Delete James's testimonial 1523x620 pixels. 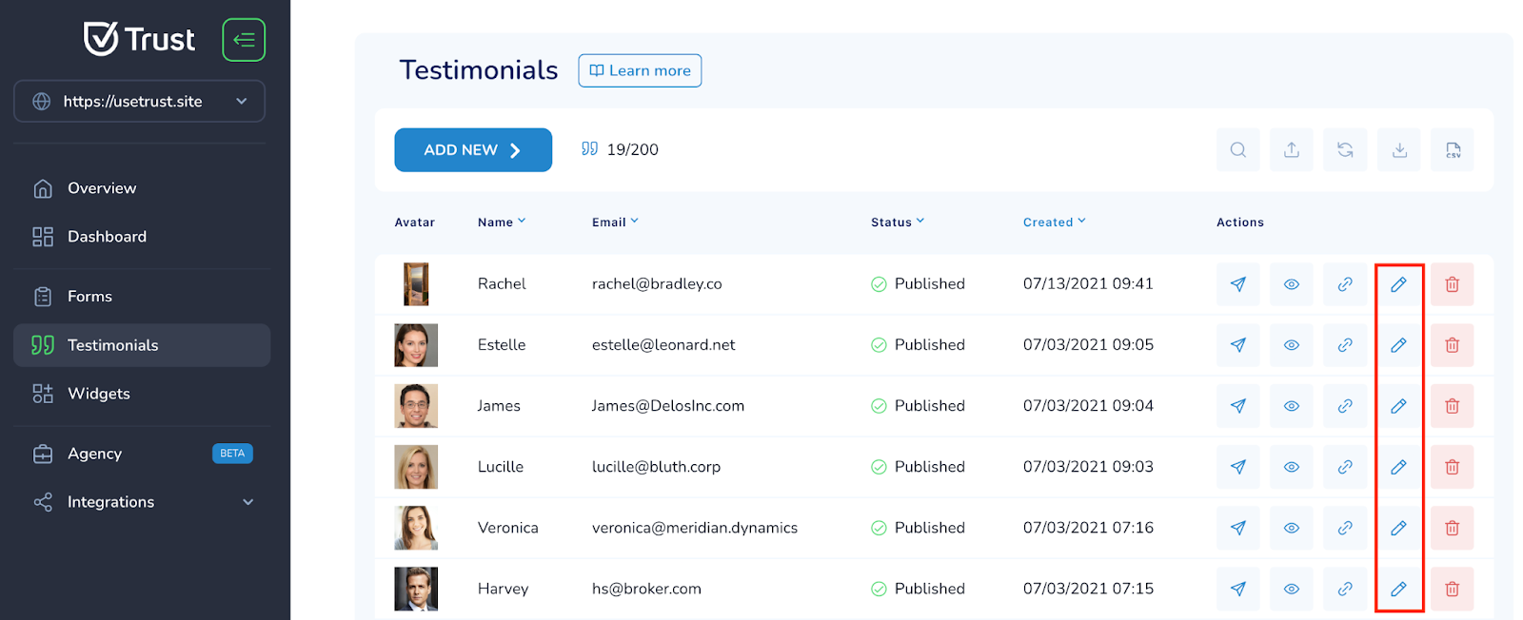tap(1453, 406)
